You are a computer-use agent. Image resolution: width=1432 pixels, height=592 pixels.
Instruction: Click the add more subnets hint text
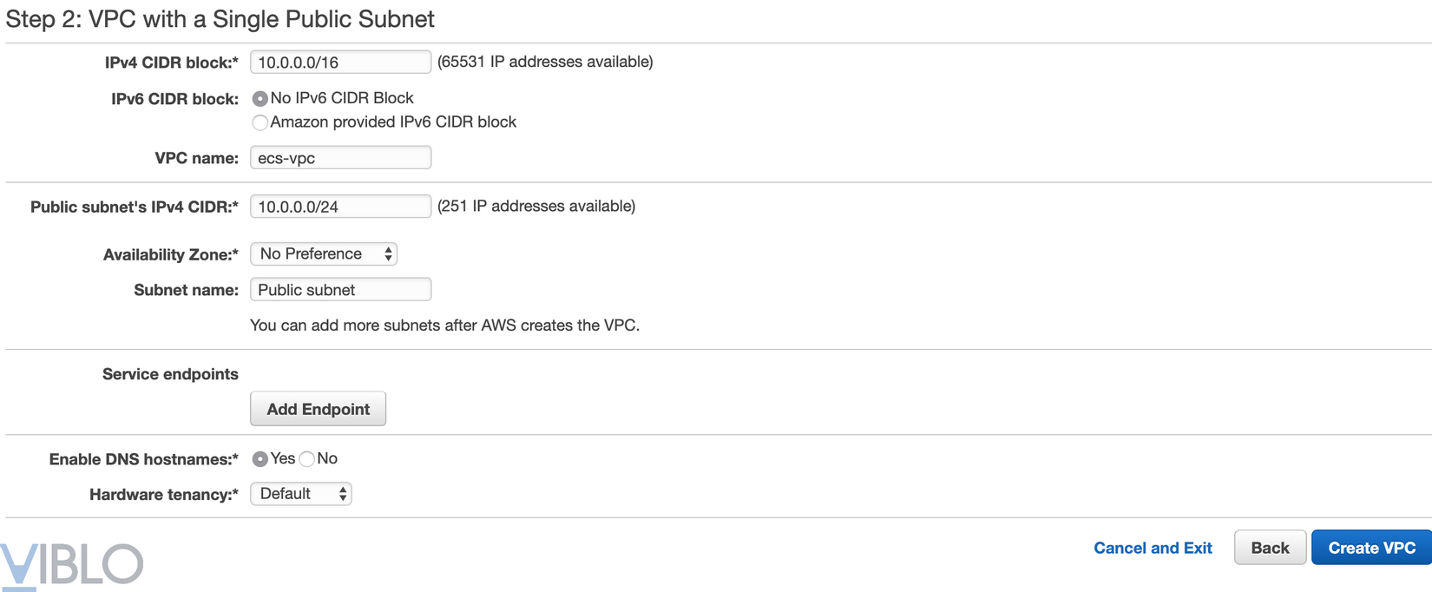click(x=444, y=326)
